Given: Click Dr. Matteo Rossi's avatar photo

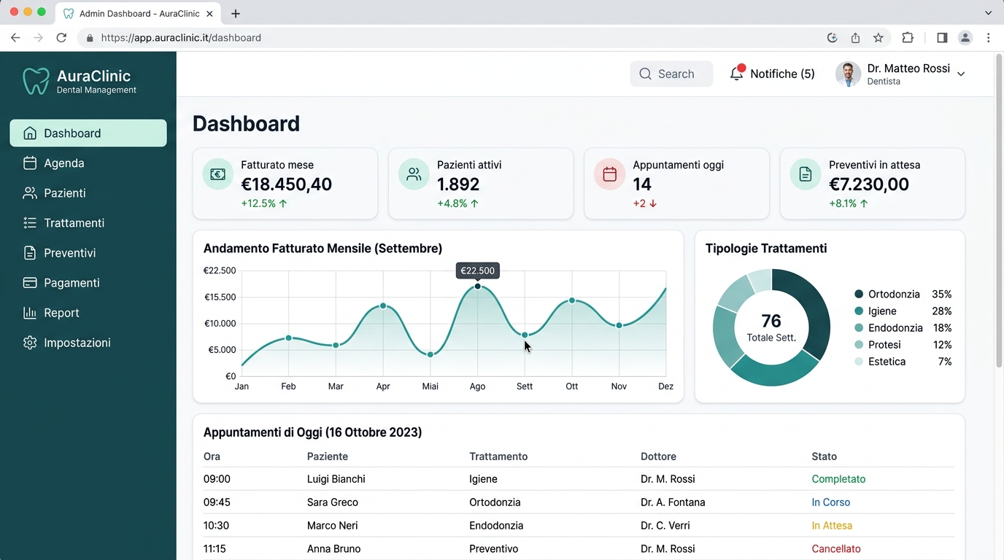Looking at the screenshot, I should pyautogui.click(x=848, y=74).
